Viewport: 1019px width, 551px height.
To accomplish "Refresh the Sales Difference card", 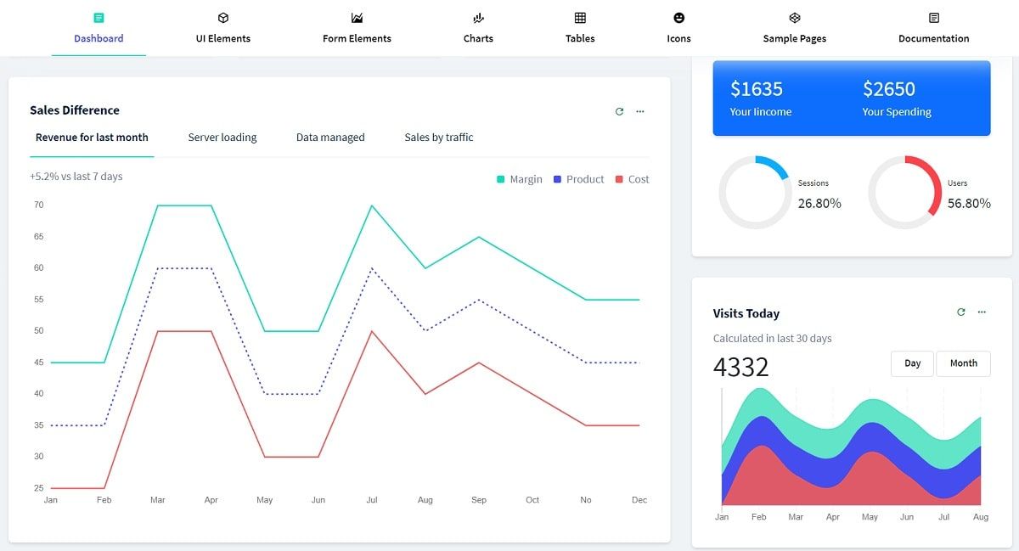I will (619, 111).
